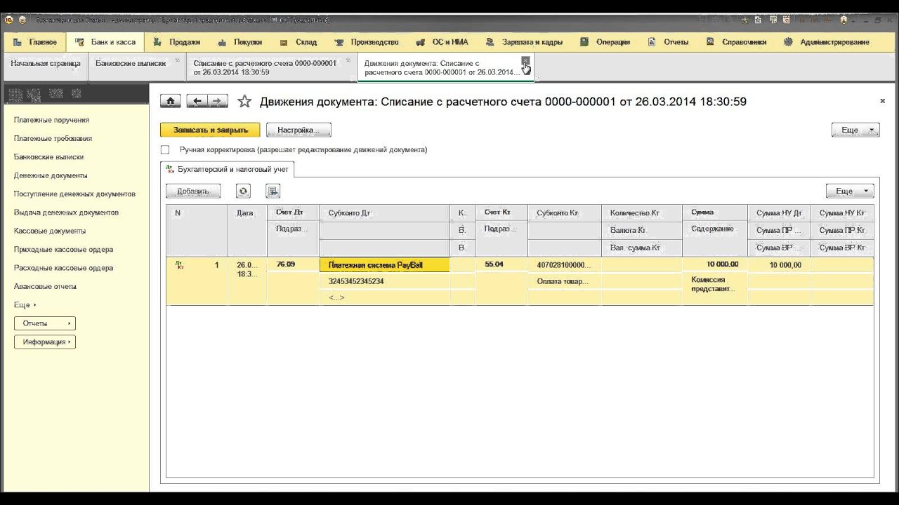Select debit account cell 76.09

(293, 264)
